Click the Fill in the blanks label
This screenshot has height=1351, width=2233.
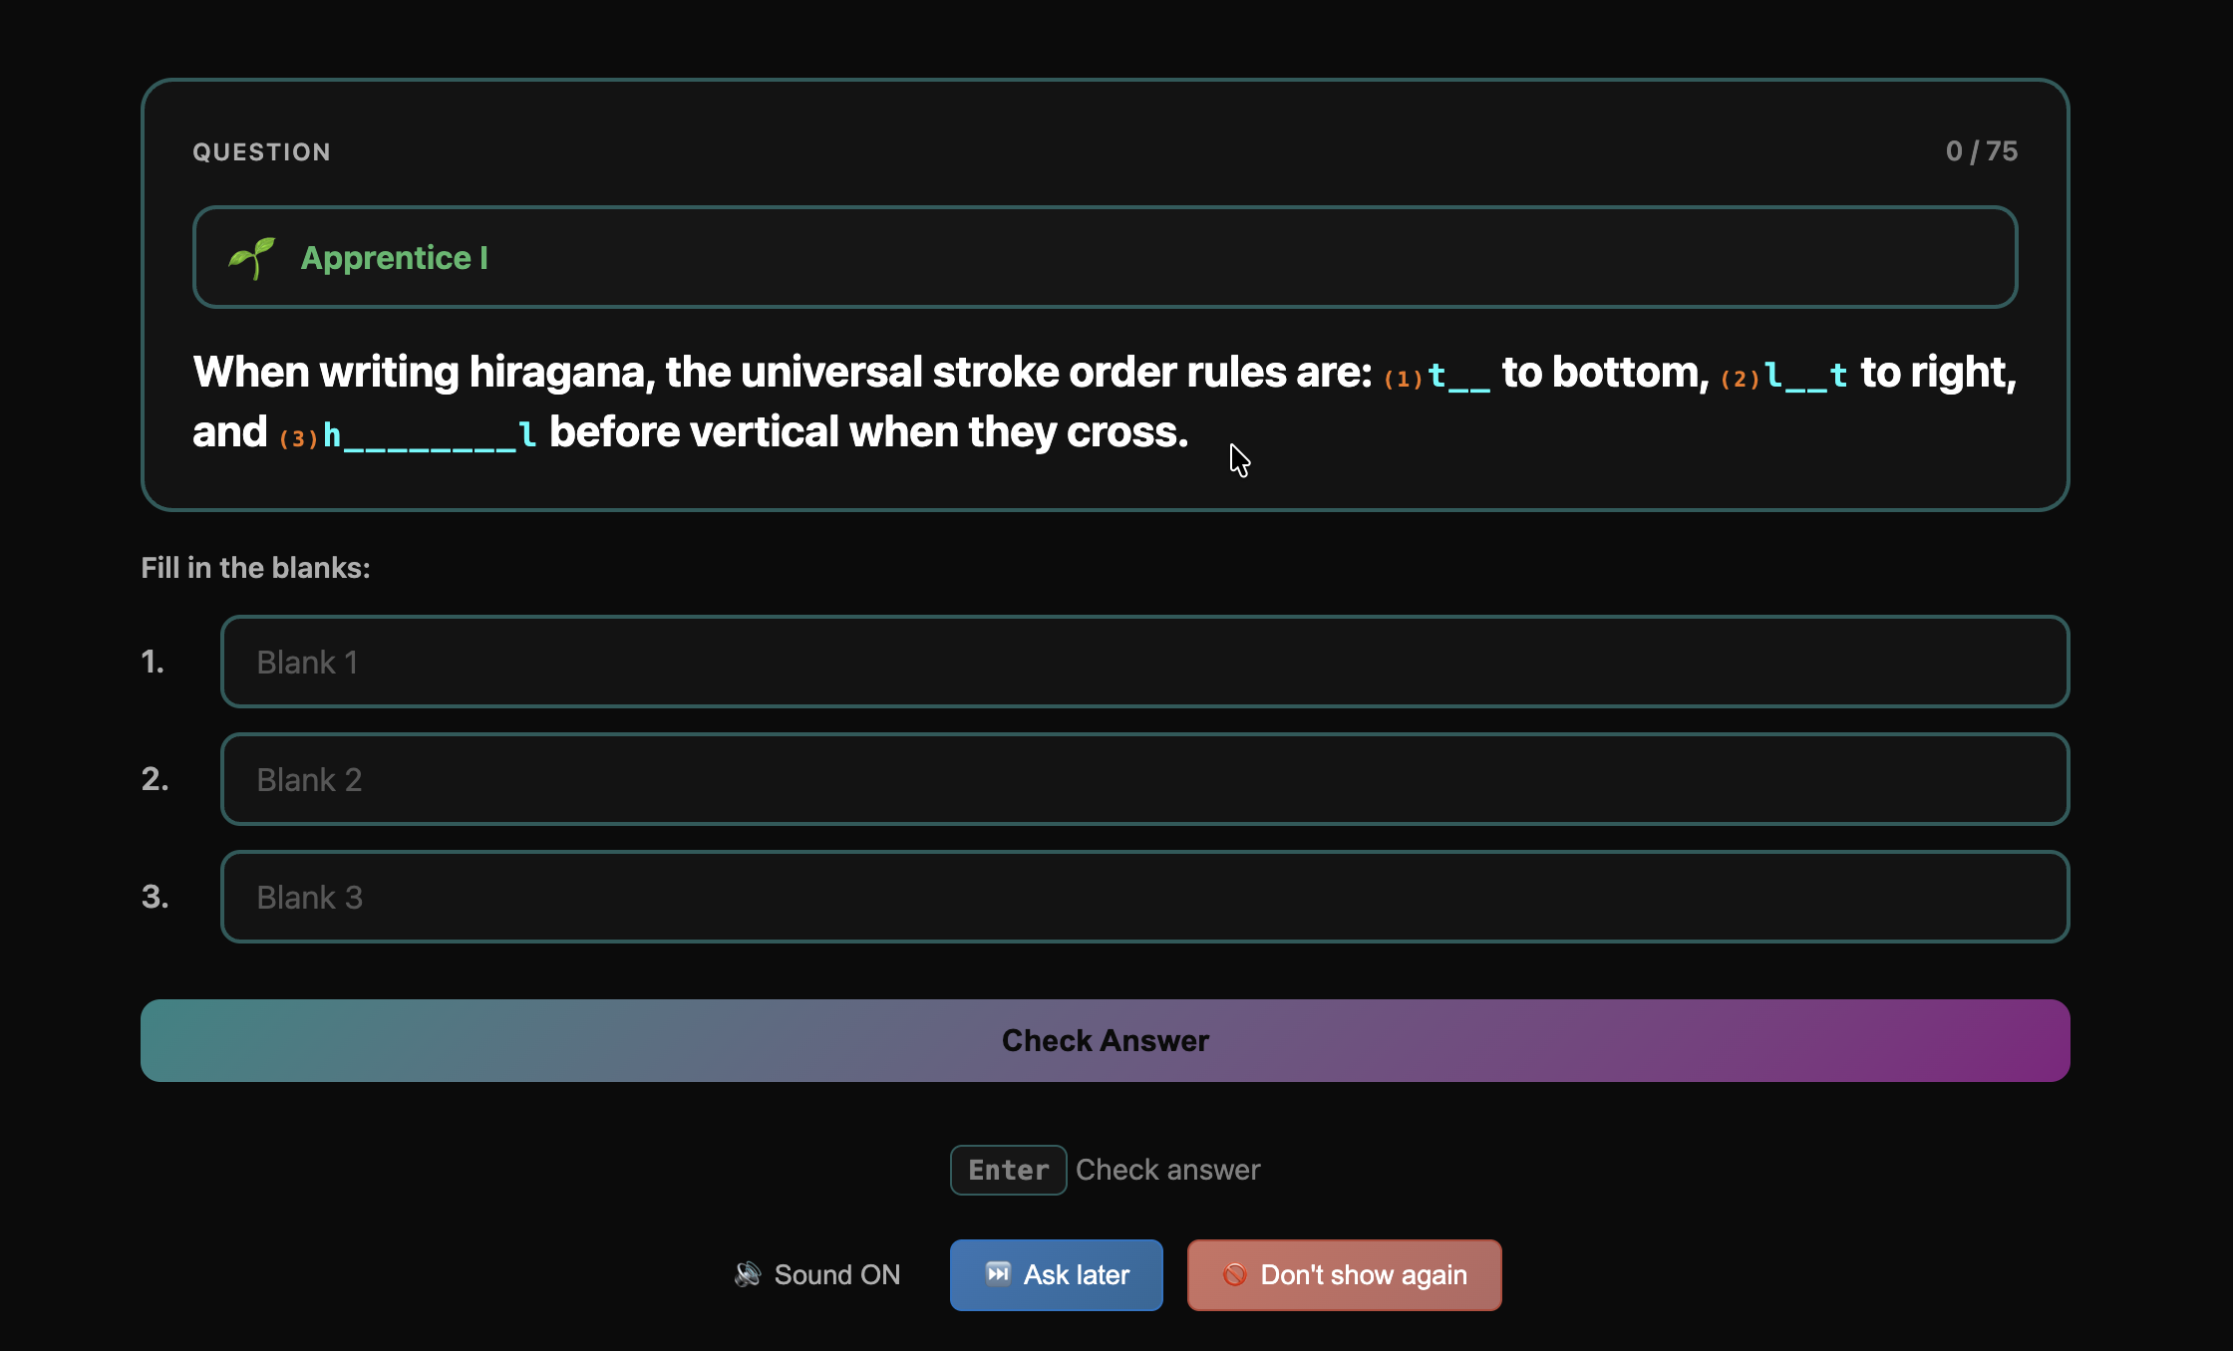pyautogui.click(x=255, y=568)
